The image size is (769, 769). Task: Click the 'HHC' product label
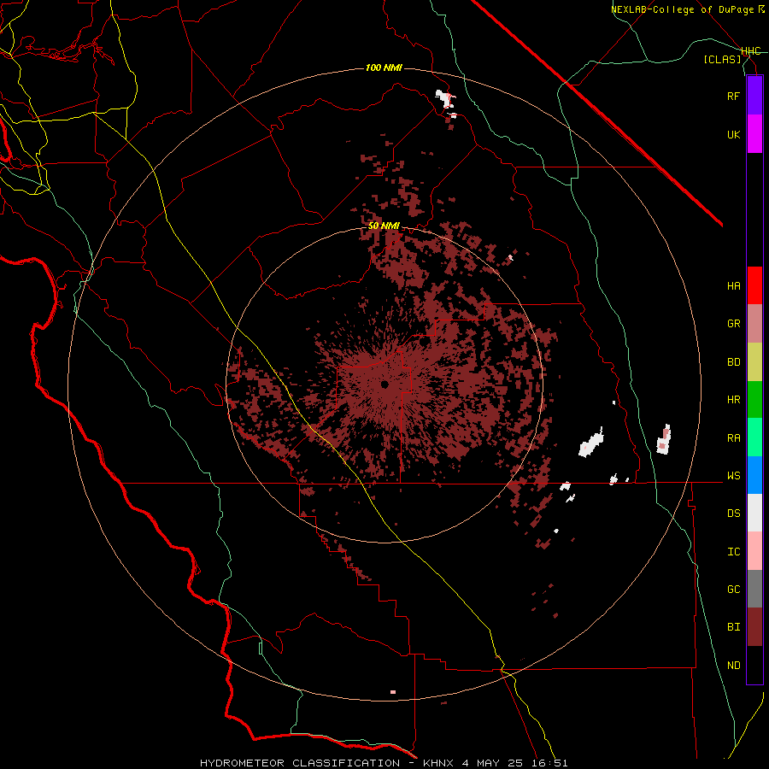[750, 51]
